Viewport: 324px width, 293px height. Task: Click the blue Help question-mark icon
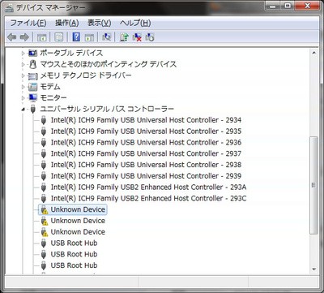point(76,37)
